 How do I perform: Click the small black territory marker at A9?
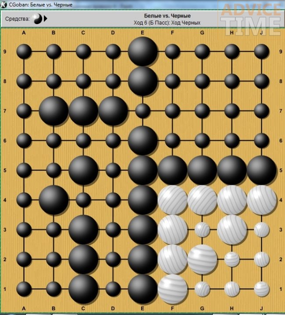[24, 51]
